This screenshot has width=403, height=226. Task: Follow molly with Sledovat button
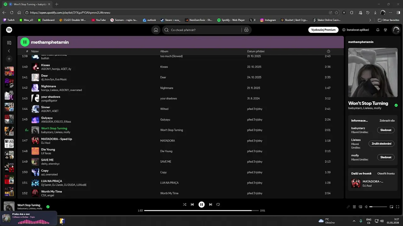[x=386, y=157]
